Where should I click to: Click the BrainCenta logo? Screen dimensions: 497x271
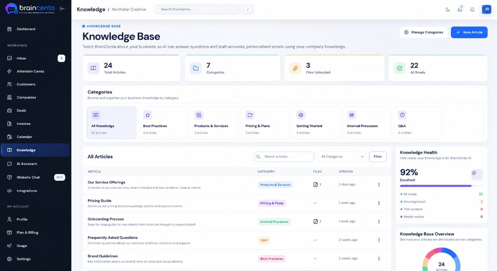30,9
